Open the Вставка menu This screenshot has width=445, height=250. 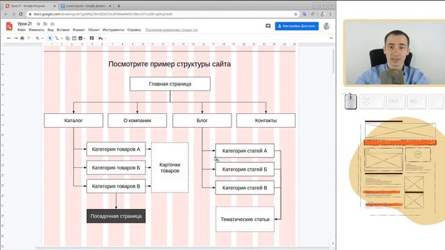point(63,30)
